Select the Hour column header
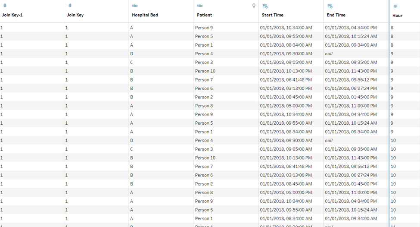The image size is (420, 227). 397,16
